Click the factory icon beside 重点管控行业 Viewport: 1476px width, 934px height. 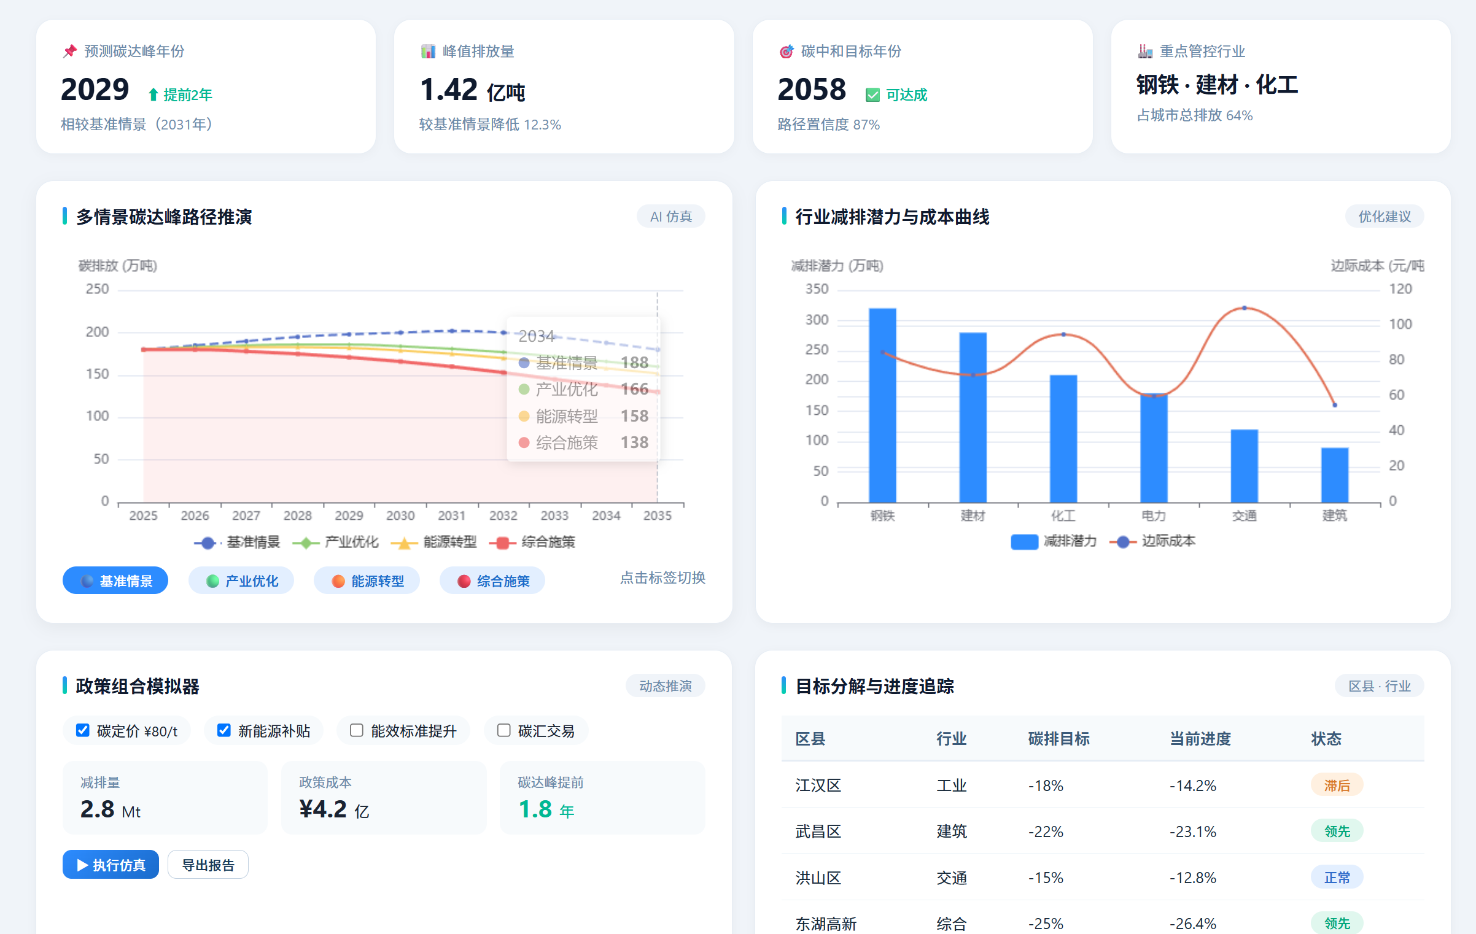pos(1145,52)
